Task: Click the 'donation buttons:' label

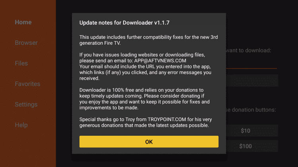Action: [x=254, y=110]
